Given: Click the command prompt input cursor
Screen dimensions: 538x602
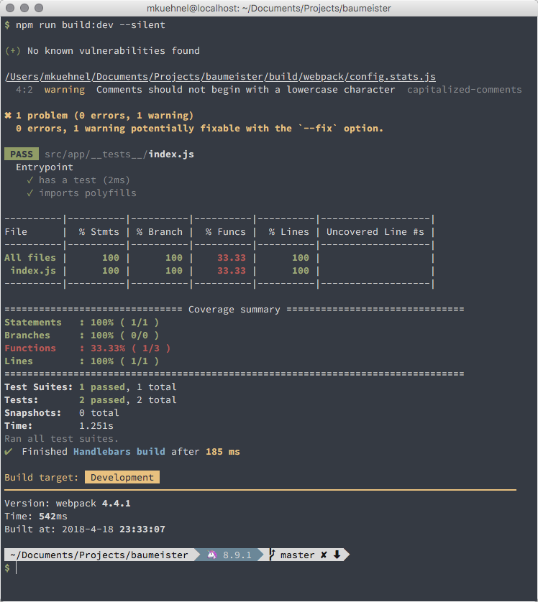Looking at the screenshot, I should point(16,568).
